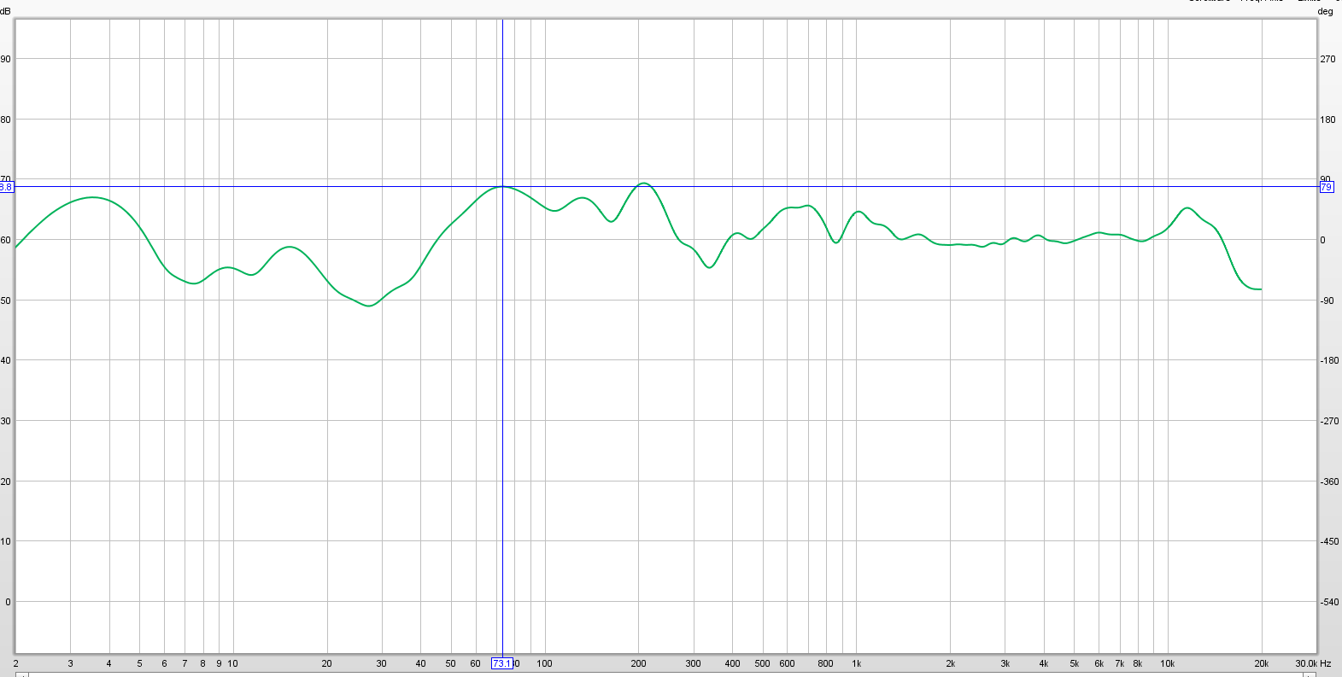
Task: Click the trace dip between 300 and 400 Hz
Action: tap(709, 267)
